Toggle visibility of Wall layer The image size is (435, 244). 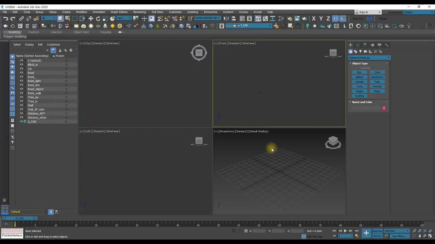pos(21,105)
